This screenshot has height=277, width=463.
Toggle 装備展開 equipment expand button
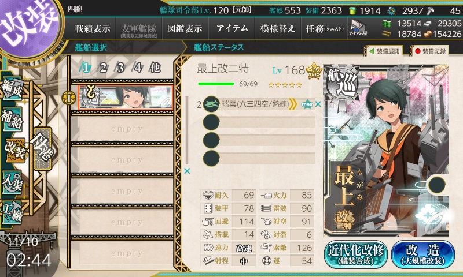[x=384, y=51]
